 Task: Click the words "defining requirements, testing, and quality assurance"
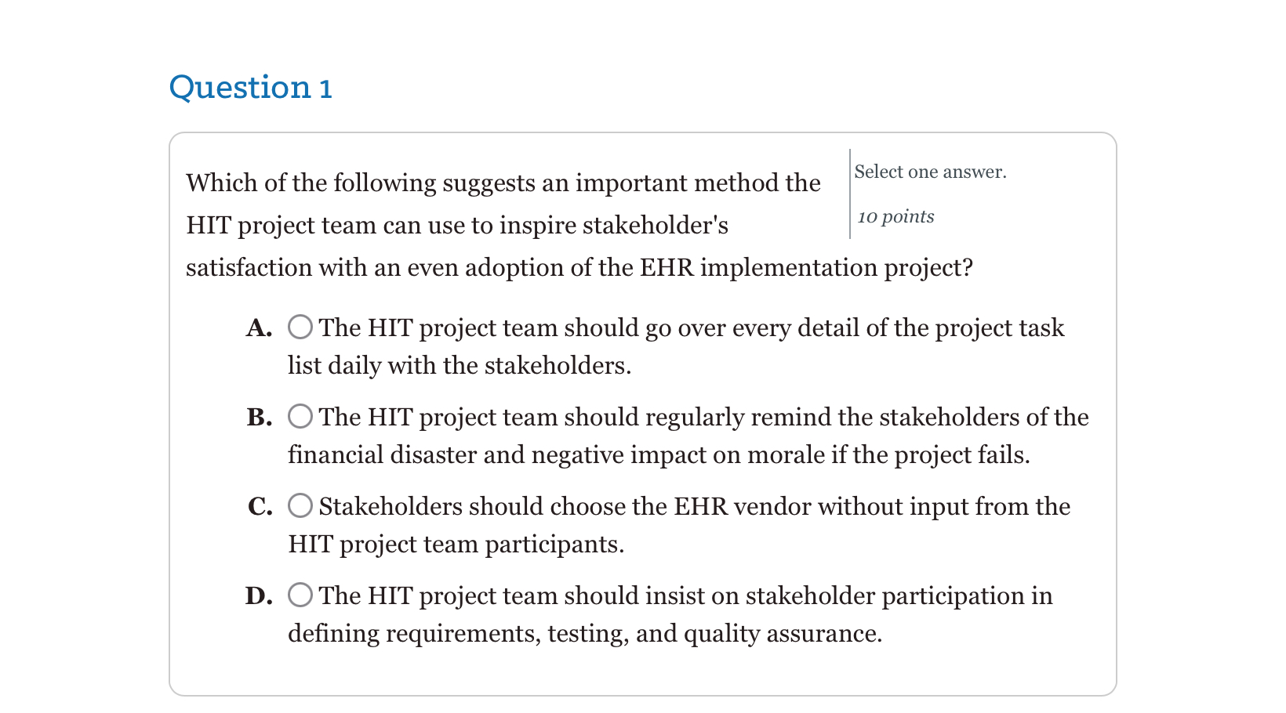pyautogui.click(x=584, y=633)
